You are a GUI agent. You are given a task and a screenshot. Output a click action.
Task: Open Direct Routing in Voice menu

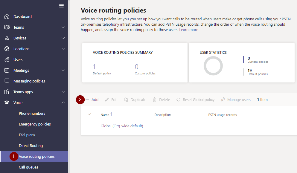31,146
